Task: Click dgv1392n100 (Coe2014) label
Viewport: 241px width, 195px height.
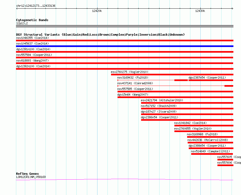Action: click(x=33, y=66)
